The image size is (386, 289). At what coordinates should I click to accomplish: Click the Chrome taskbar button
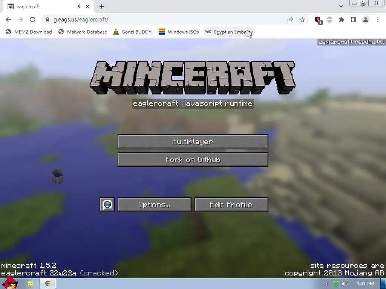(48, 284)
